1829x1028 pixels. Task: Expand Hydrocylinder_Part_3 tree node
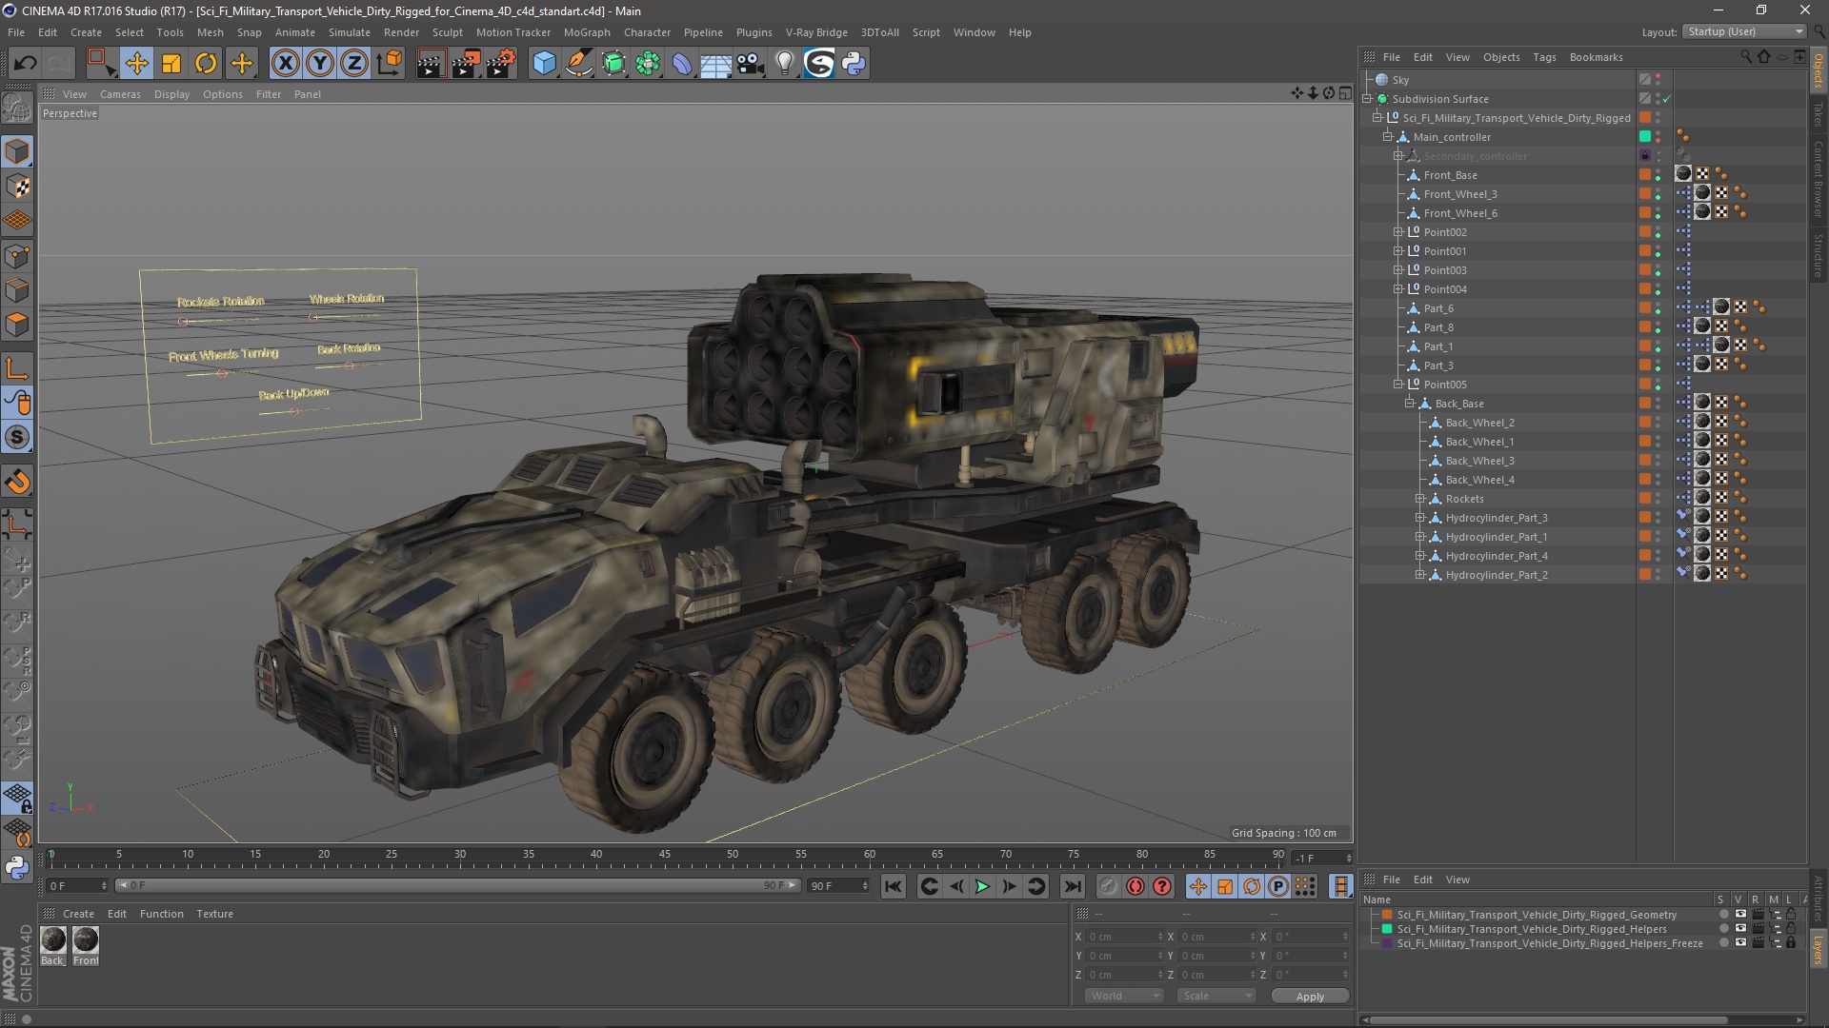[1420, 518]
